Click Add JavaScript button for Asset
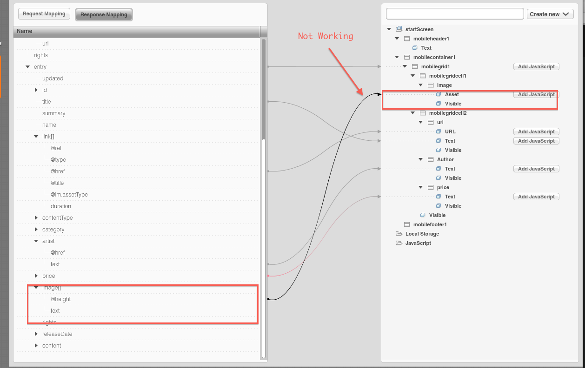The height and width of the screenshot is (368, 585). tap(536, 94)
